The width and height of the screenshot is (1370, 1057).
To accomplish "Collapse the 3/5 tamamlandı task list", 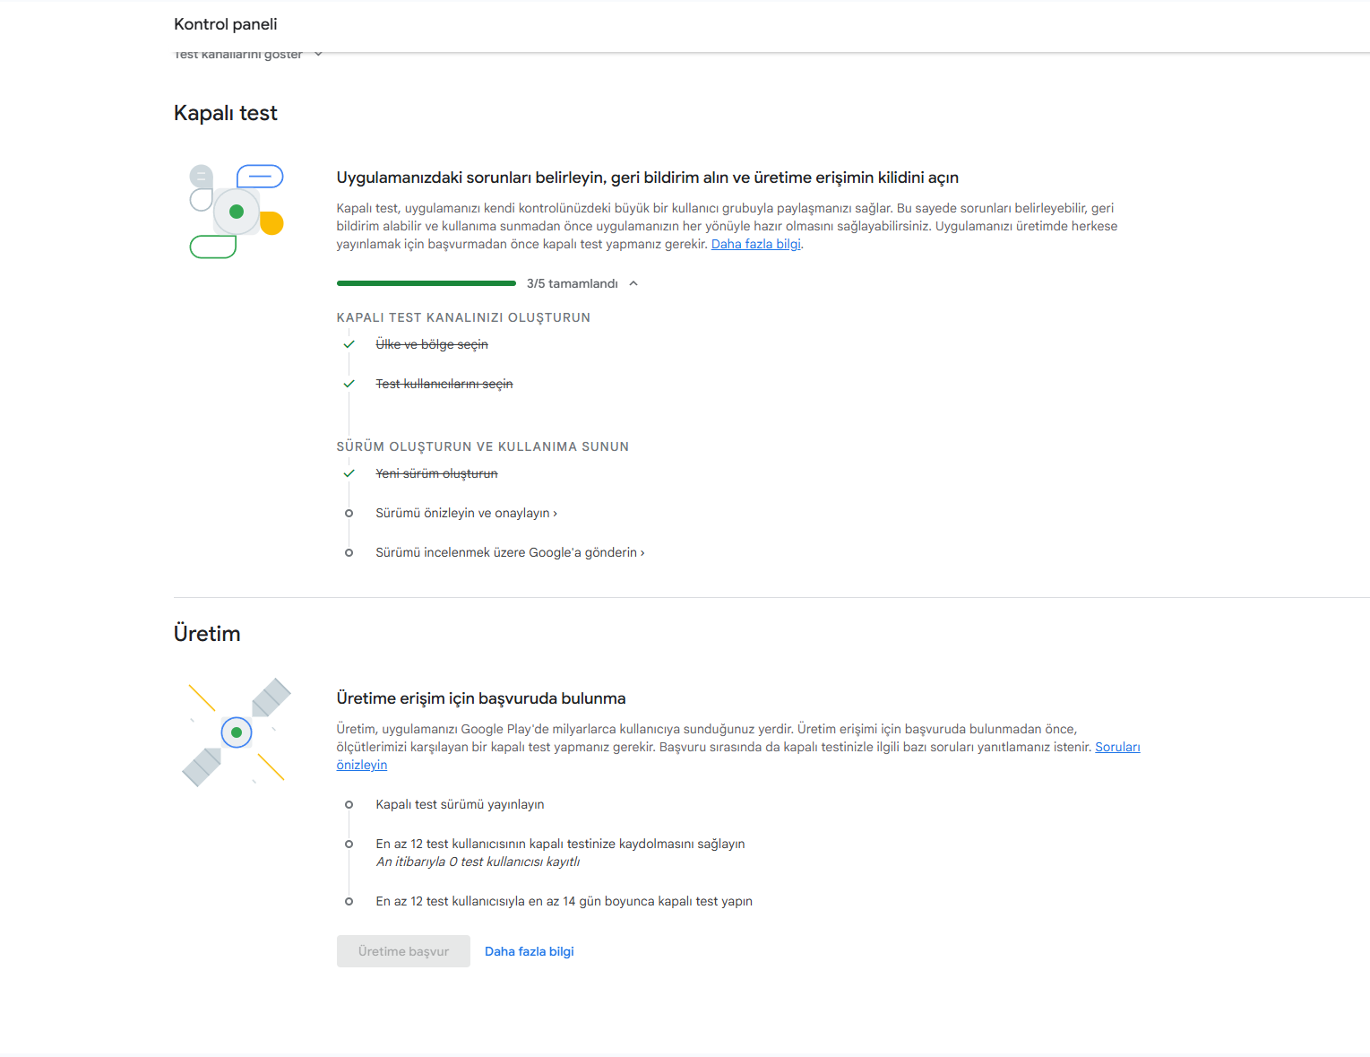I will click(x=633, y=283).
